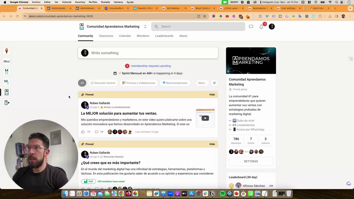Screen dimensions: 354x199
Task: Select the All category filter
Action: click(x=82, y=83)
